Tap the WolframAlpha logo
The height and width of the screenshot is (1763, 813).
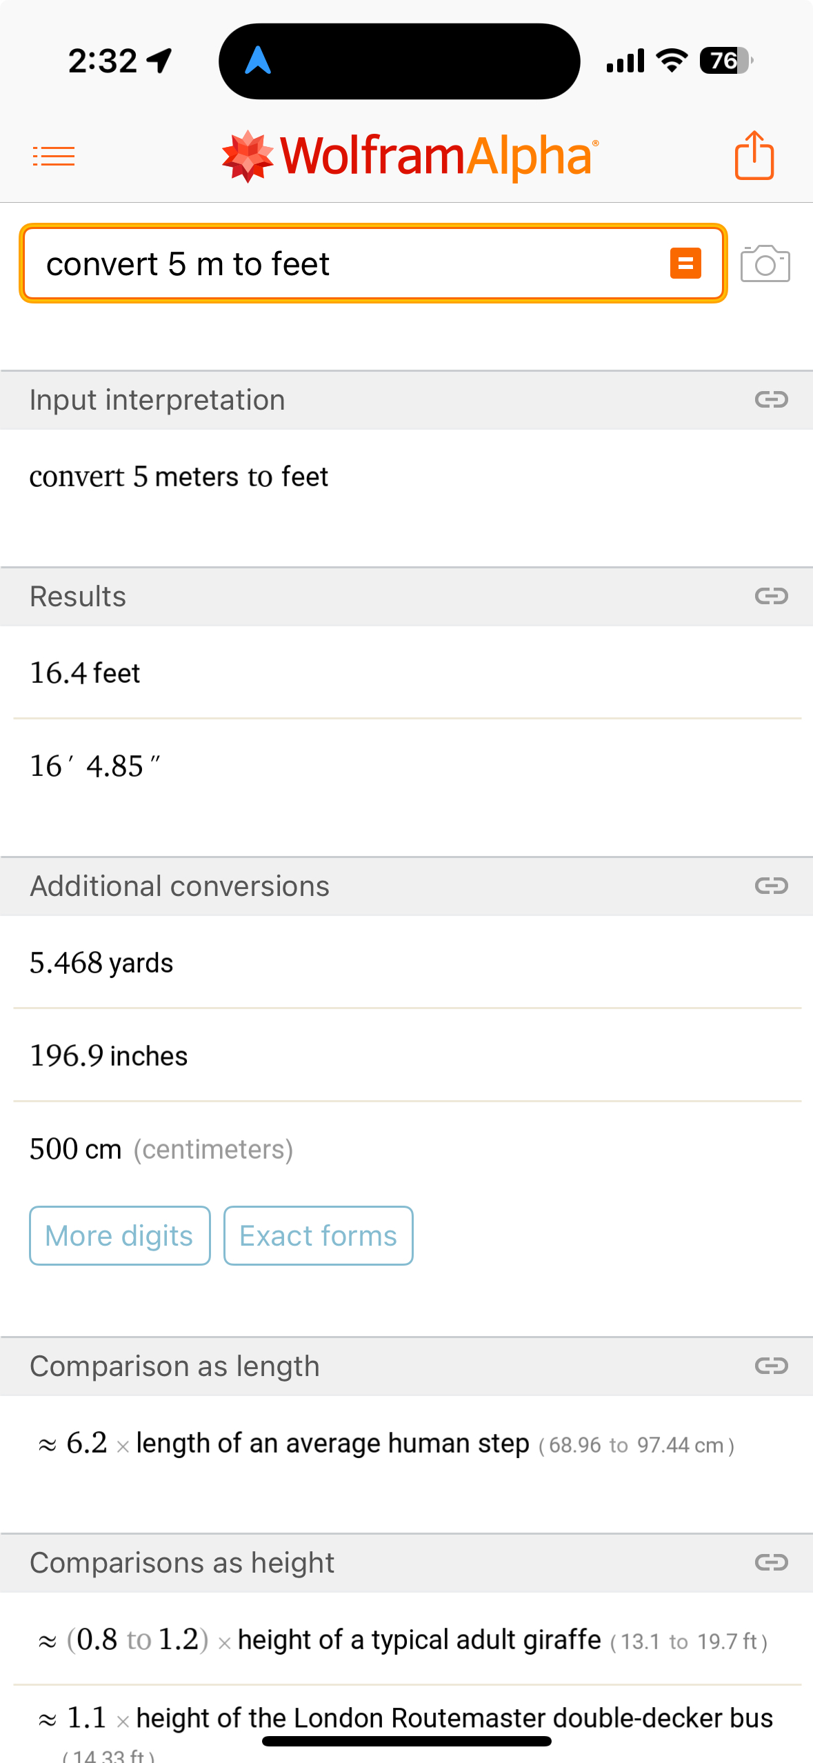pos(410,156)
